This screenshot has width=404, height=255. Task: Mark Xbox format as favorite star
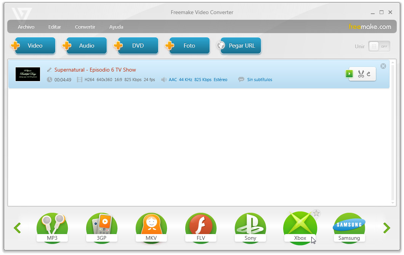(316, 213)
